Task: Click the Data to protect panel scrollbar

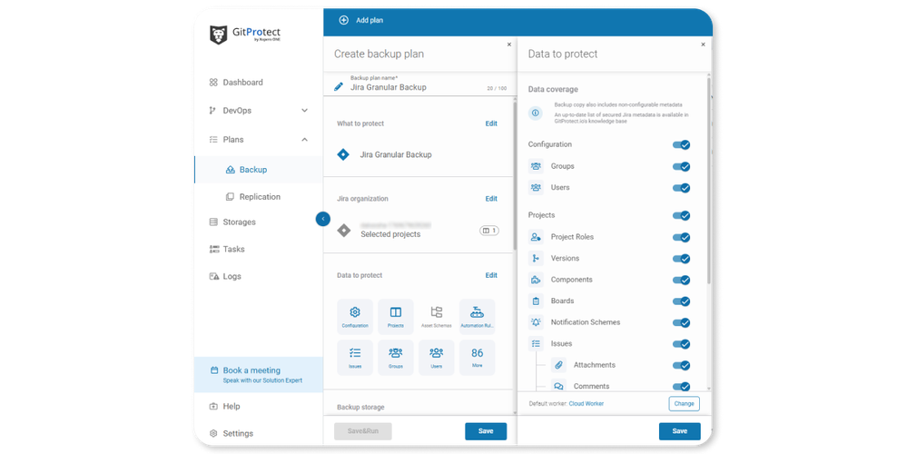Action: 708,179
